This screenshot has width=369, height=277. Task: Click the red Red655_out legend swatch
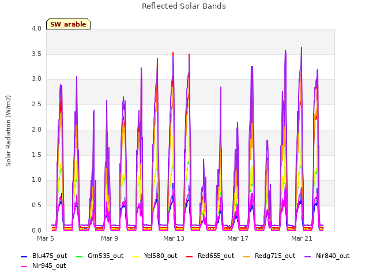click(x=190, y=256)
